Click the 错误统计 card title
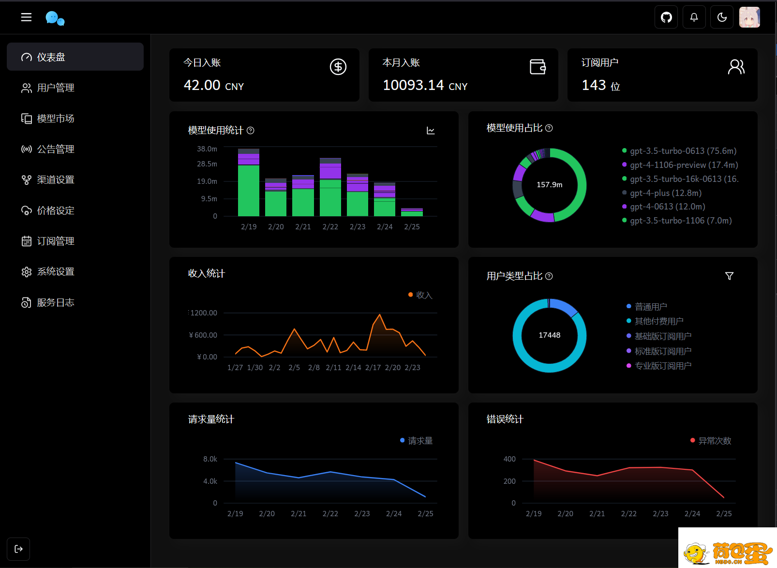Viewport: 777px width, 568px height. coord(505,419)
